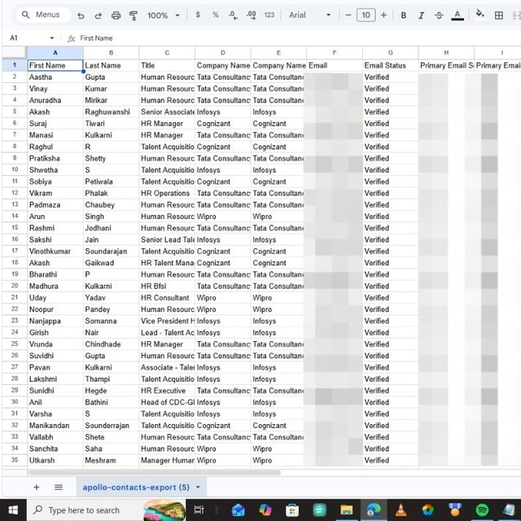Click the select-all corner box
The height and width of the screenshot is (521, 521).
15,52
